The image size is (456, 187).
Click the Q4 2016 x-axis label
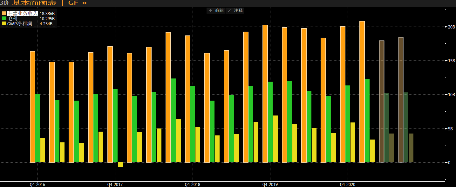point(37,184)
